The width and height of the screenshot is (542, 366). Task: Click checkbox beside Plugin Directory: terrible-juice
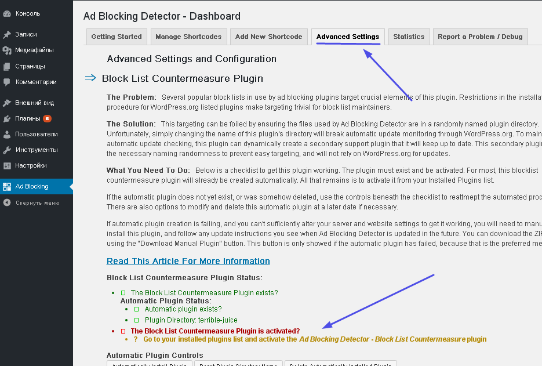click(x=137, y=320)
